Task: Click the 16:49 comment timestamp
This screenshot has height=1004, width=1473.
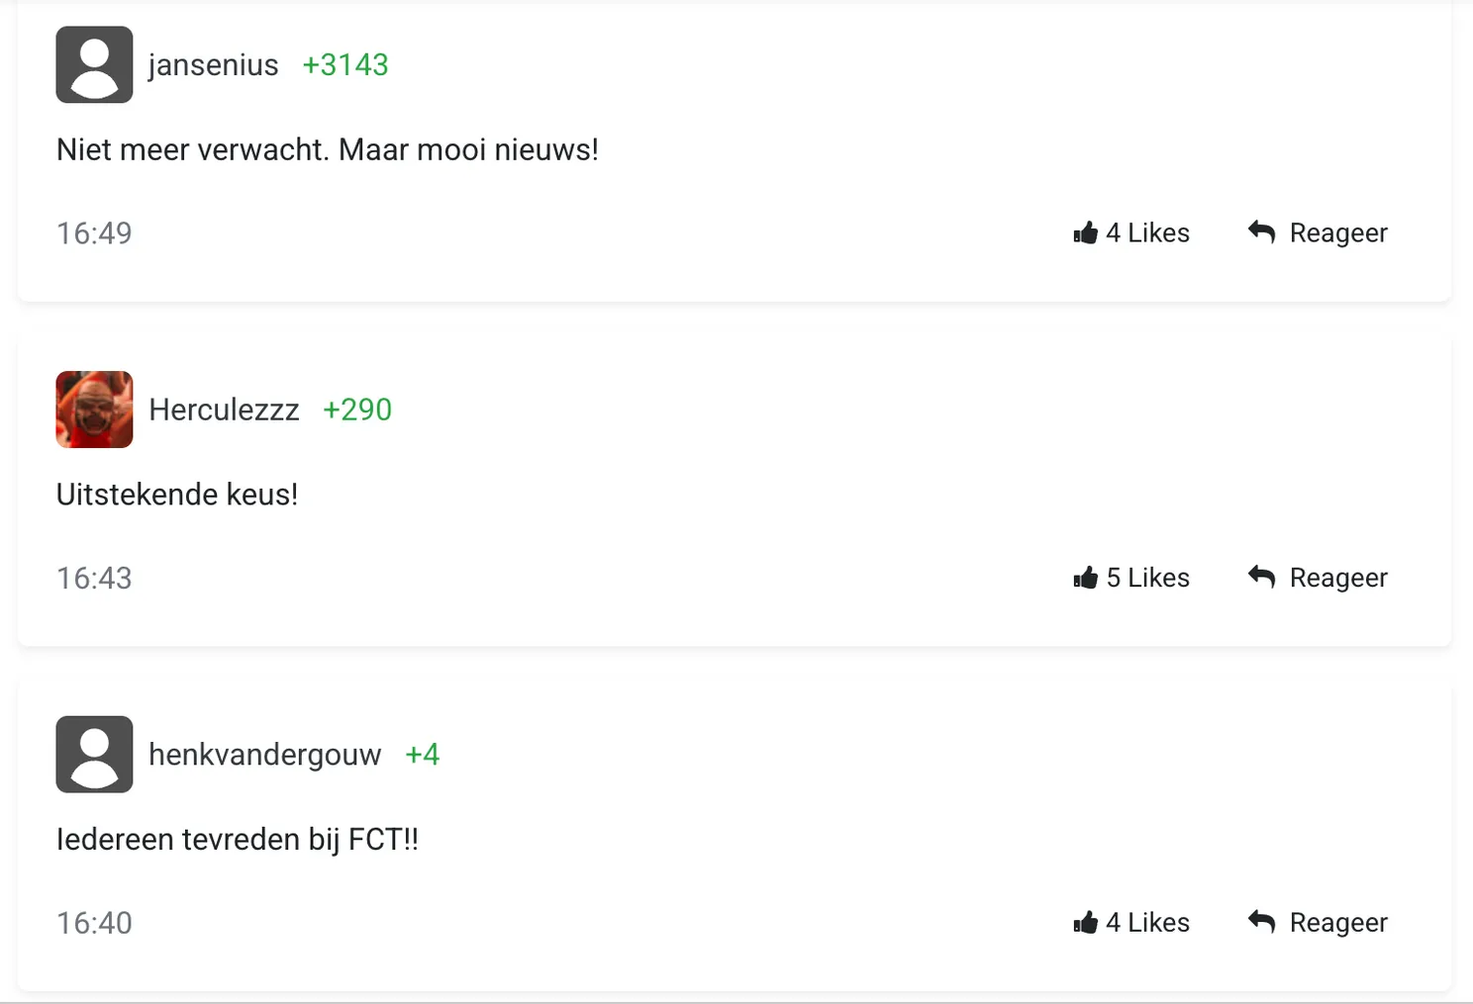Action: (x=94, y=233)
